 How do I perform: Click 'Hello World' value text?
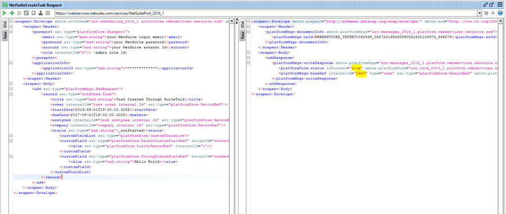click(147, 162)
